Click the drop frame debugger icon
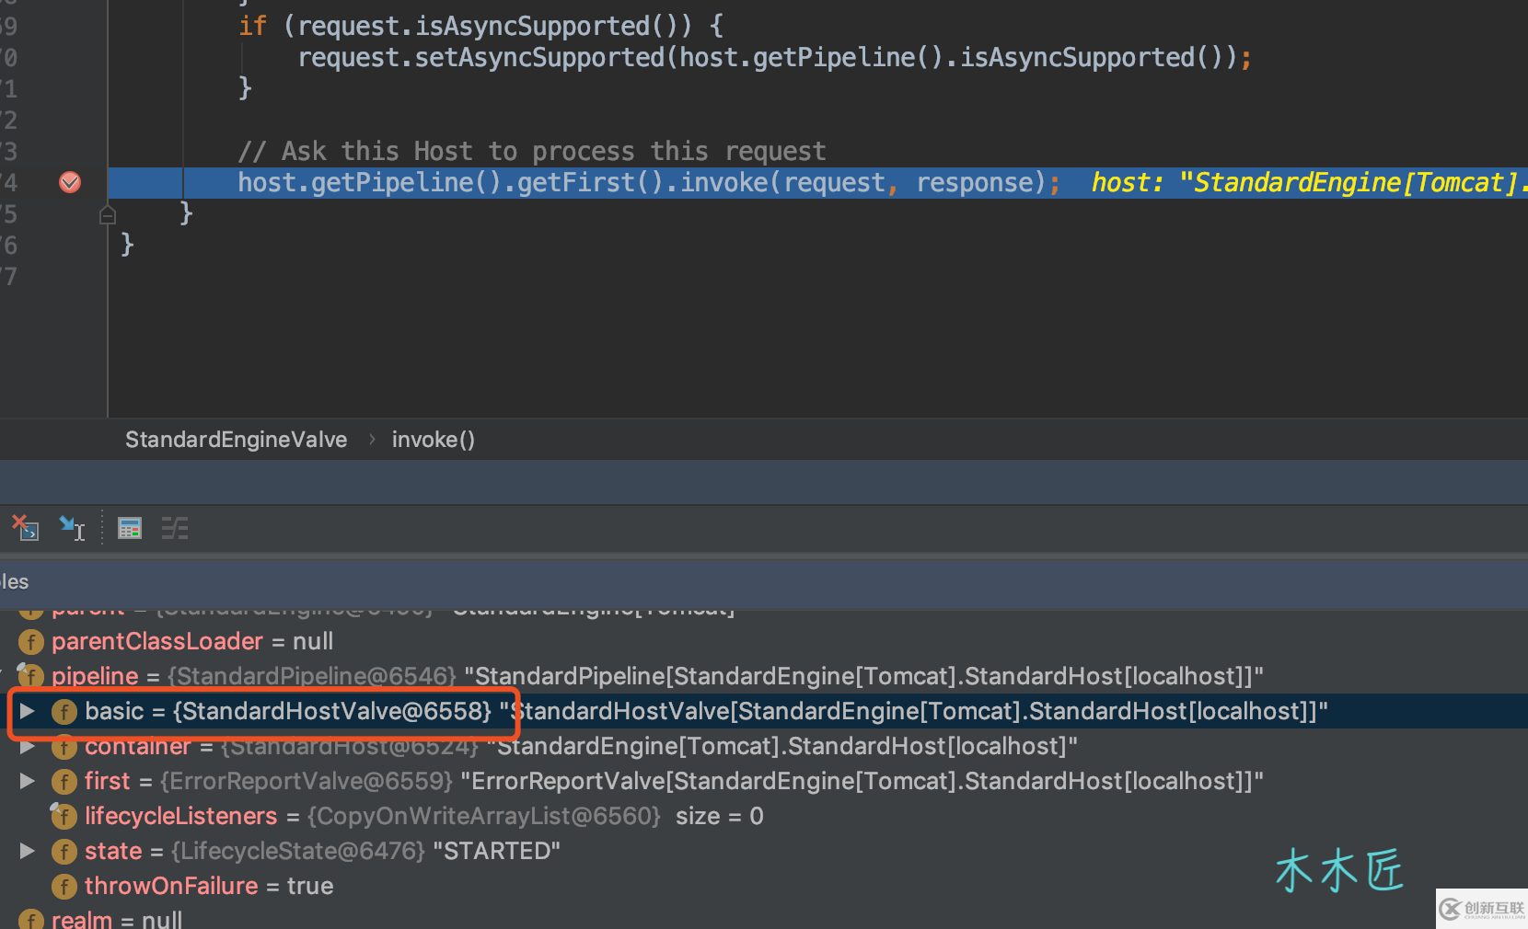The width and height of the screenshot is (1528, 929). pyautogui.click(x=25, y=528)
